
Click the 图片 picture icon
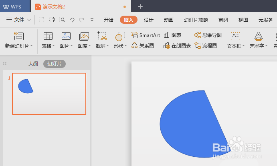[x=66, y=36]
